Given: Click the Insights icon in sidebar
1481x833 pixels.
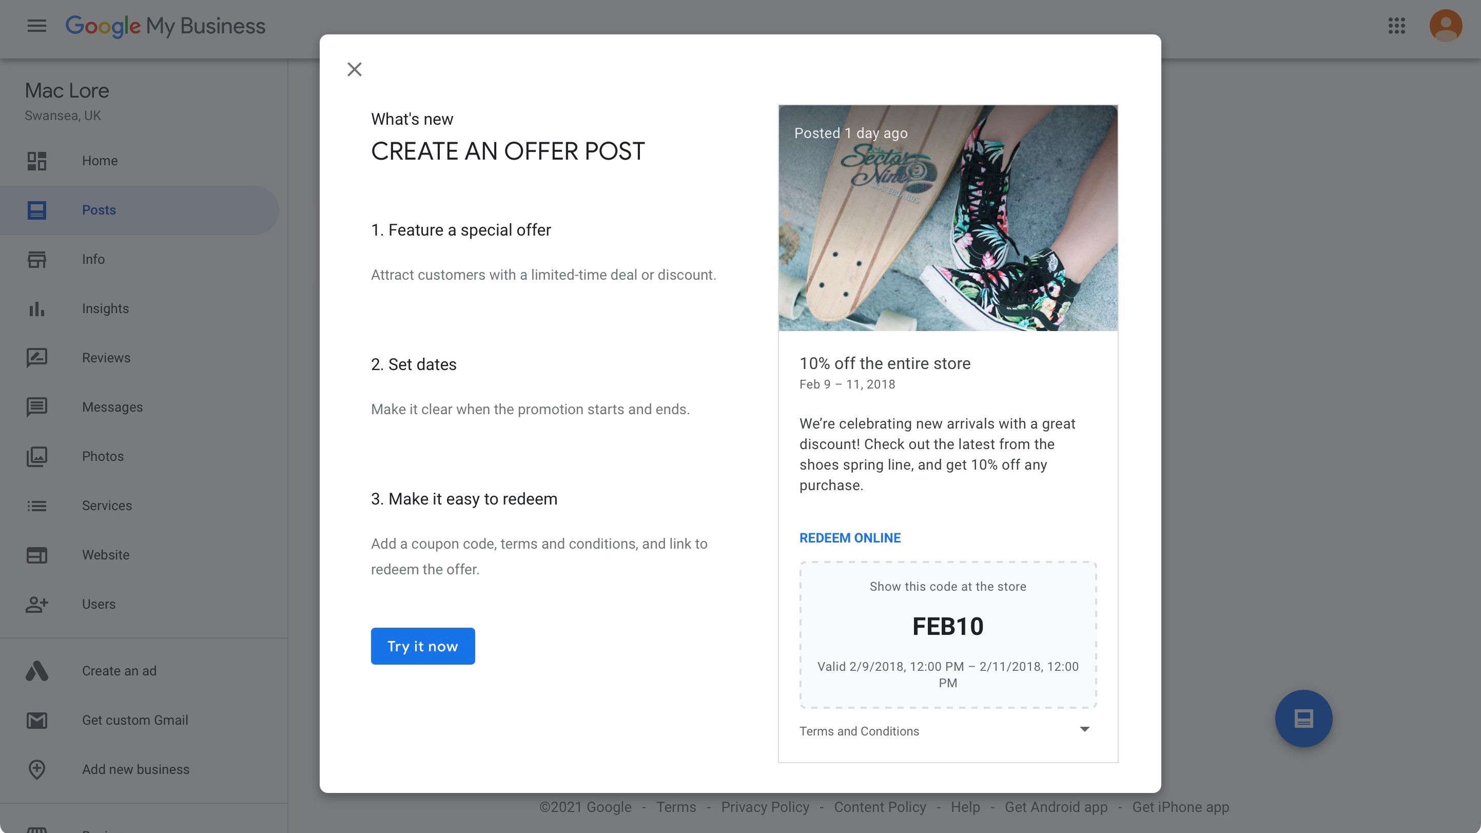Looking at the screenshot, I should [x=36, y=308].
